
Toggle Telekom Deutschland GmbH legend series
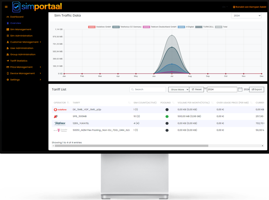pyautogui.click(x=160, y=27)
